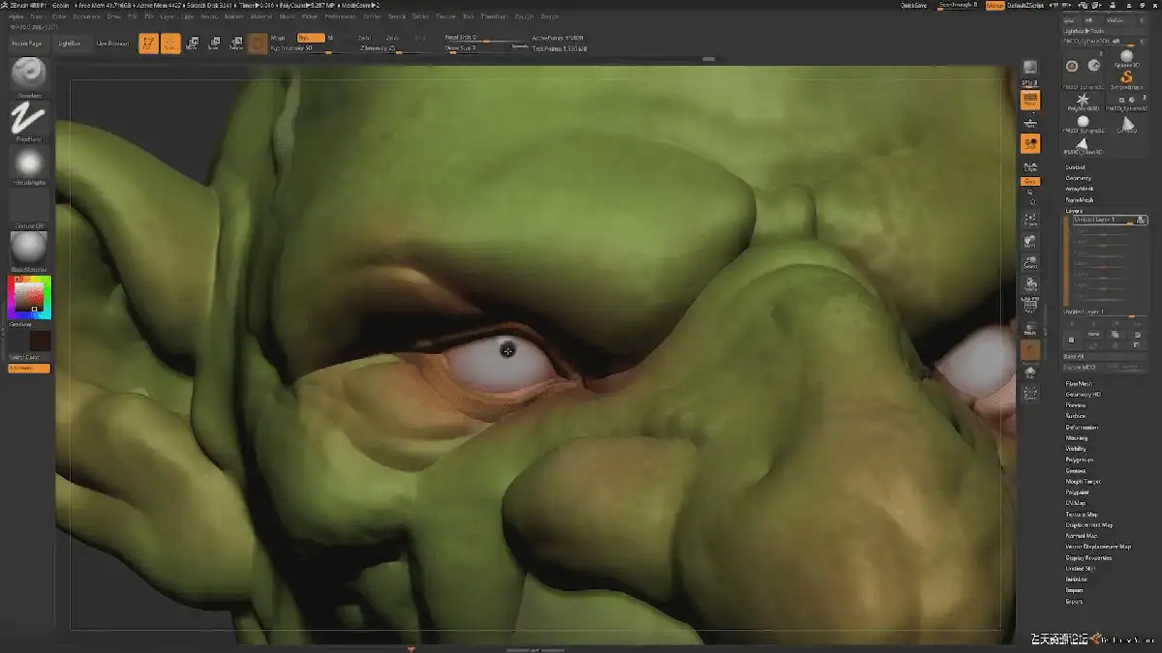Open LightBox

tap(70, 44)
